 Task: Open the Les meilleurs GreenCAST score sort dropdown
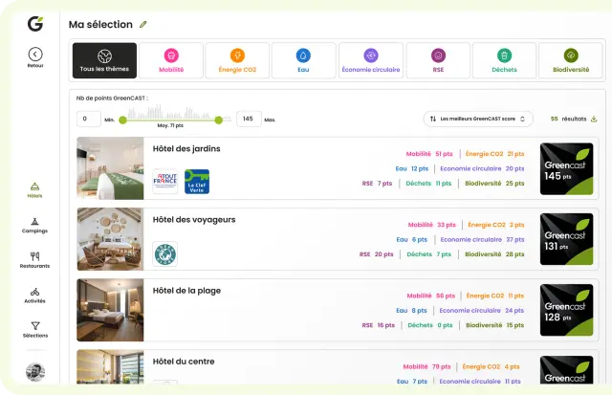pyautogui.click(x=478, y=119)
